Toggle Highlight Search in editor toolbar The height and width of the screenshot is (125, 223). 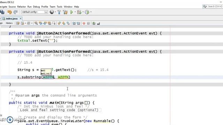tap(49, 23)
